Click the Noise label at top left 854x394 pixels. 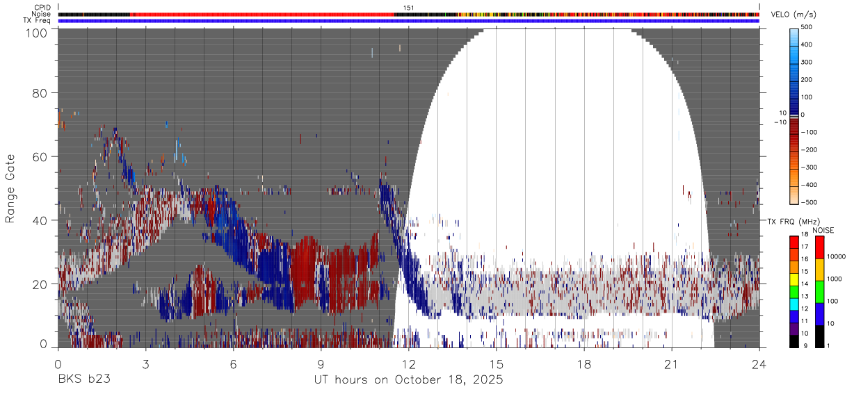coord(41,14)
